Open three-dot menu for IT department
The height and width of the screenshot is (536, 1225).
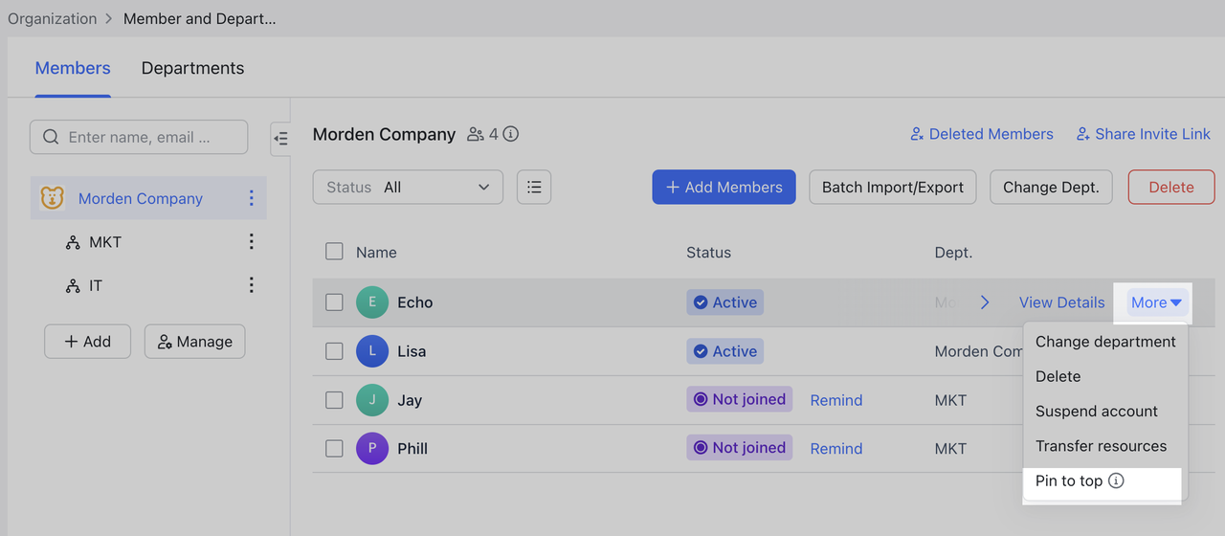pos(252,285)
